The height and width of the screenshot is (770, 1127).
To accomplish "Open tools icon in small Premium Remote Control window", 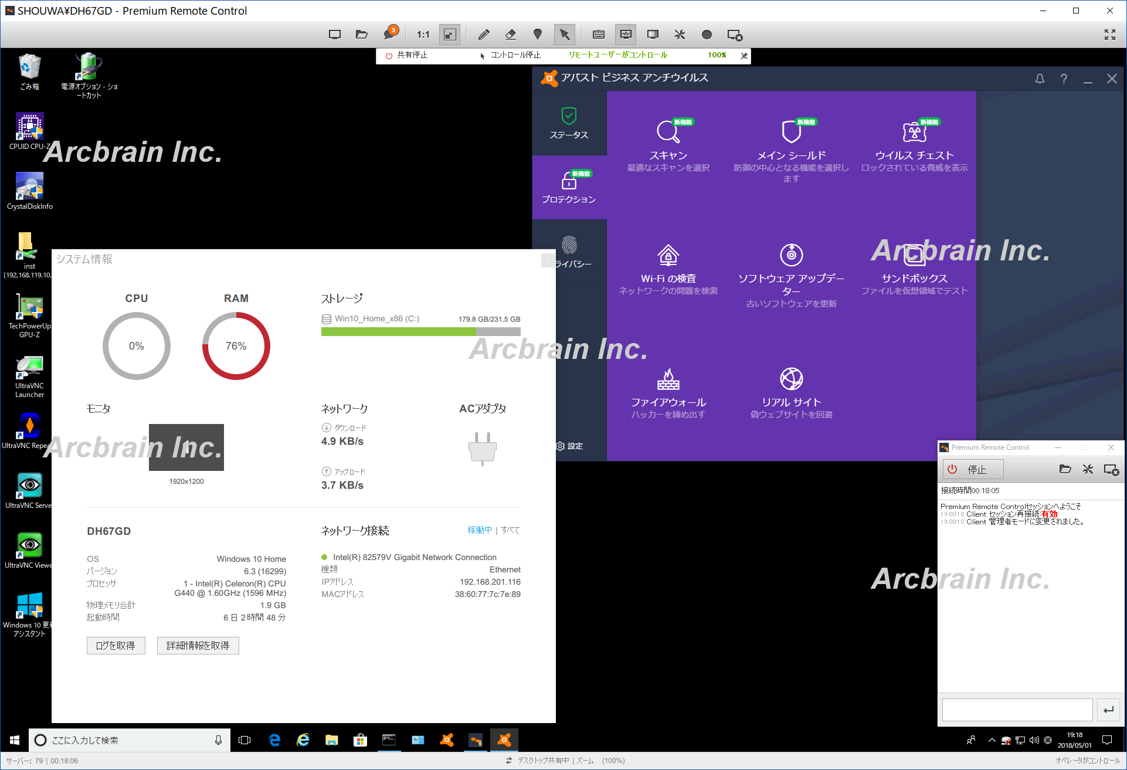I will 1088,469.
